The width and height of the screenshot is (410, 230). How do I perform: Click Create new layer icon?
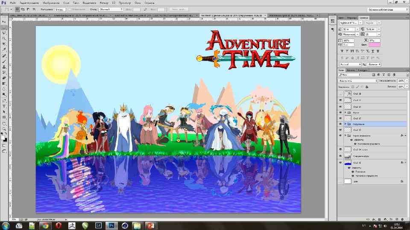(x=397, y=220)
